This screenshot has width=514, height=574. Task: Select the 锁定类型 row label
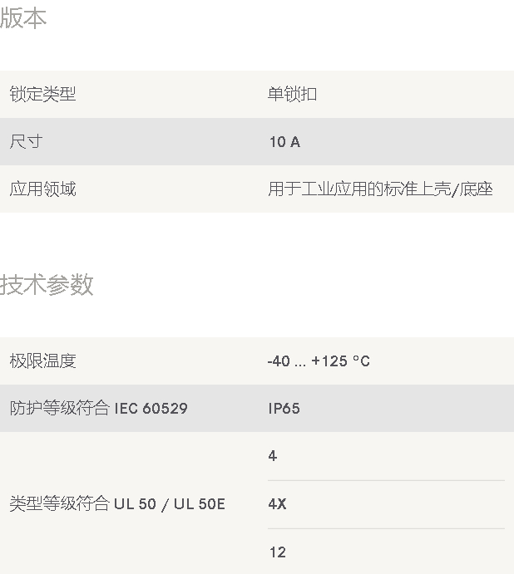pos(42,95)
